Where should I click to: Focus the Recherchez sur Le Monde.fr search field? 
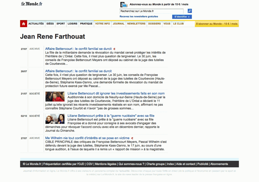pyautogui.click(x=152, y=11)
